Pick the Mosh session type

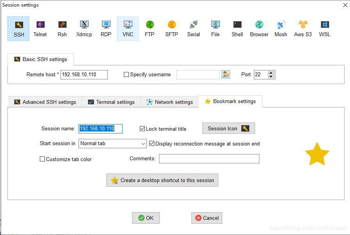pyautogui.click(x=281, y=28)
